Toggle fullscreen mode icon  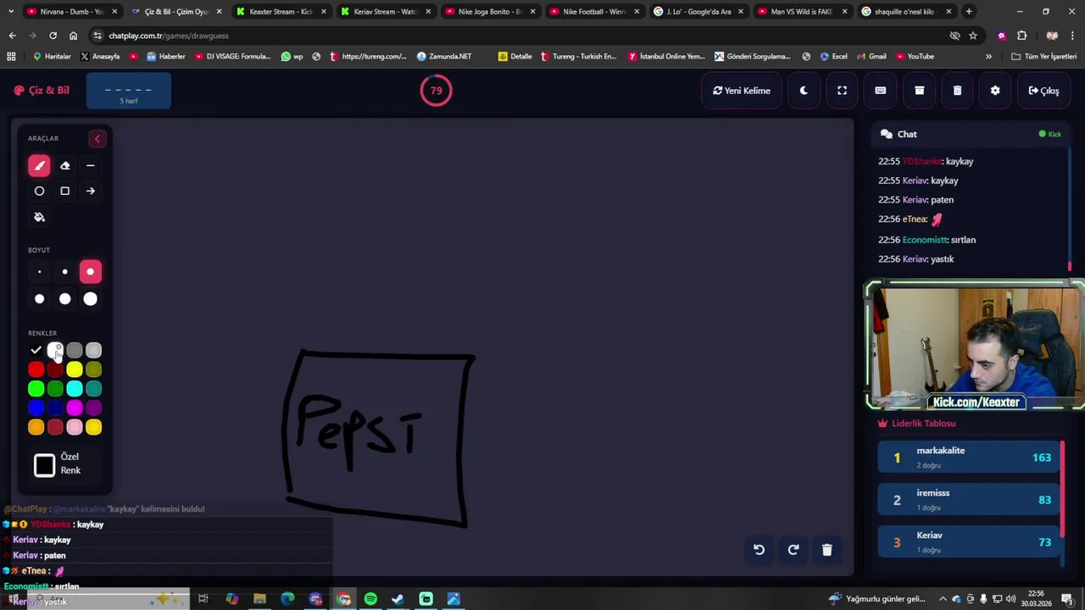(x=842, y=91)
